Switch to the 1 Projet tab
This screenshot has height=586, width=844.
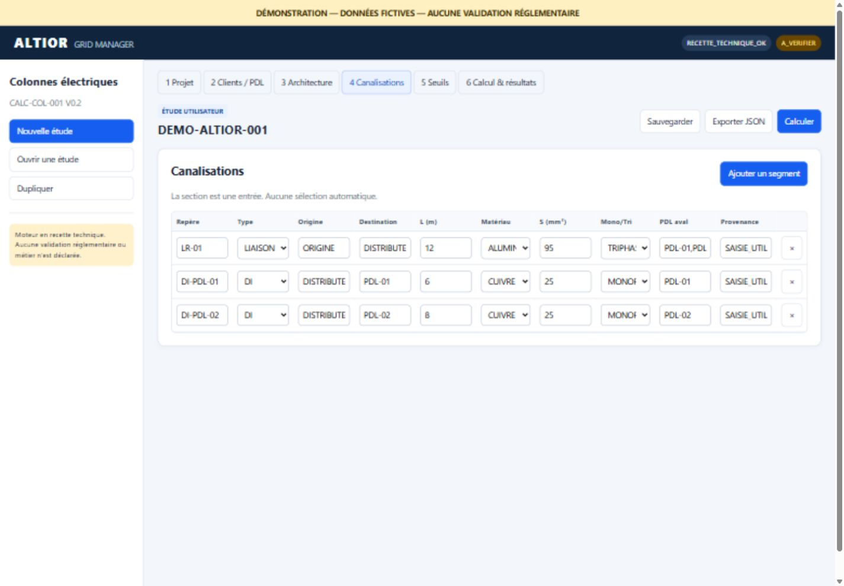coord(179,82)
